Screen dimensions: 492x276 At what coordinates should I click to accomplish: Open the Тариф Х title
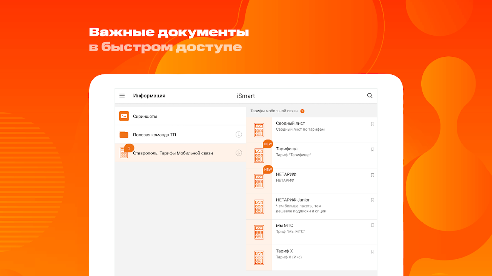tap(284, 251)
